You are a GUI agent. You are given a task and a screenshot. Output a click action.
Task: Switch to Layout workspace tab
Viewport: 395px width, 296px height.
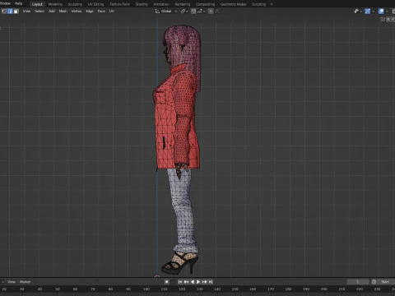coord(37,4)
